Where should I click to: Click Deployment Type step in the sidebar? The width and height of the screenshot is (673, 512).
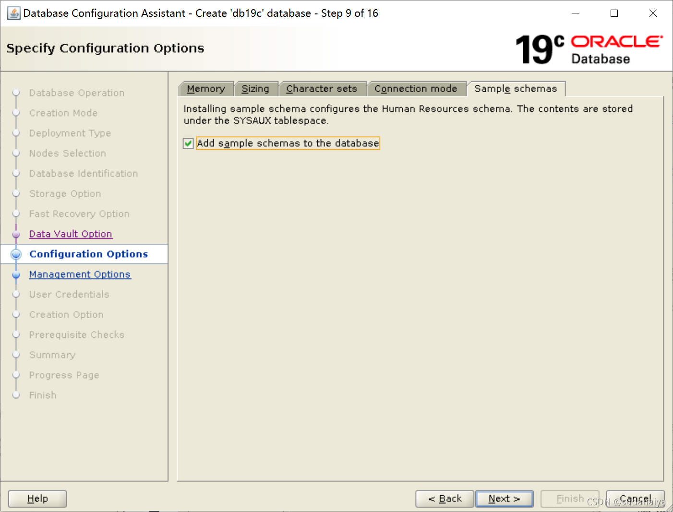click(70, 133)
